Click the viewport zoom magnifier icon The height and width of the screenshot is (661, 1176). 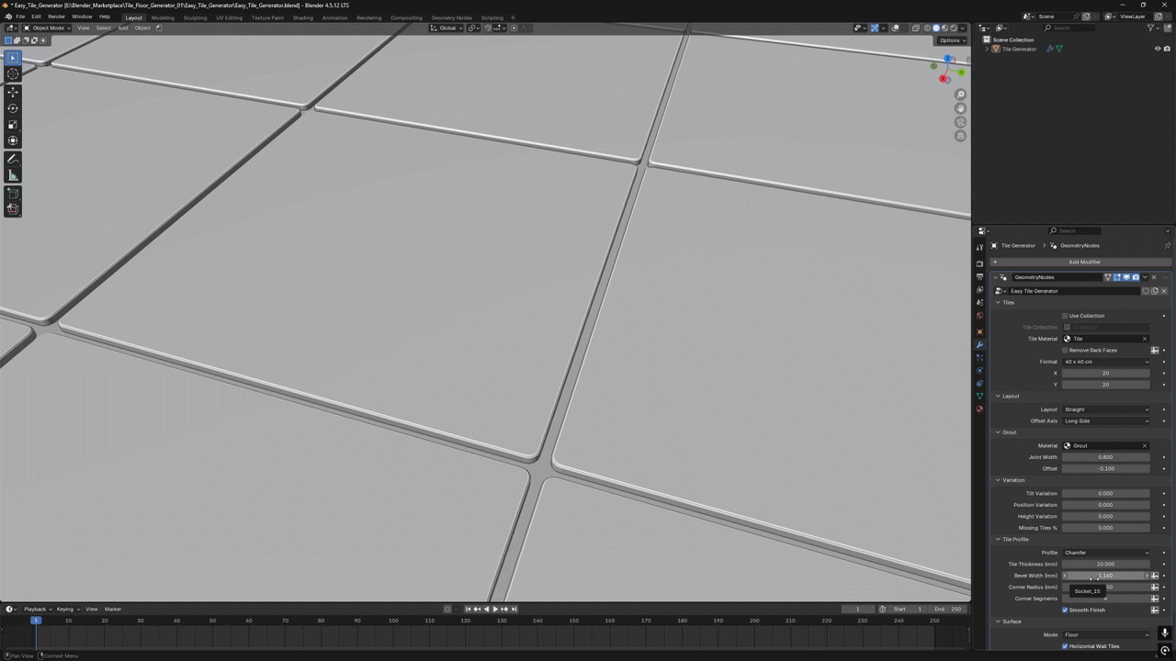[961, 95]
